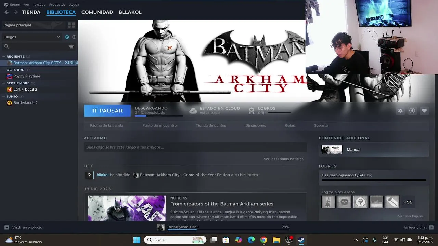This screenshot has width=438, height=246.
Task: Click the second locked achievement cat icon
Action: click(x=344, y=202)
